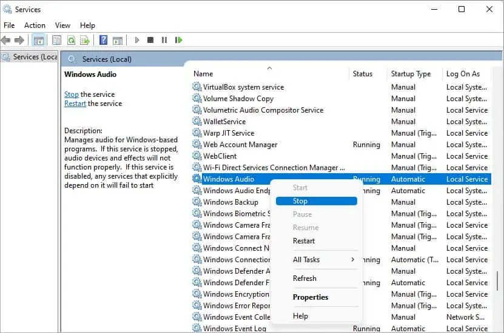Click the Stop the service link
Viewport: 504px width, 333px height.
tap(72, 94)
